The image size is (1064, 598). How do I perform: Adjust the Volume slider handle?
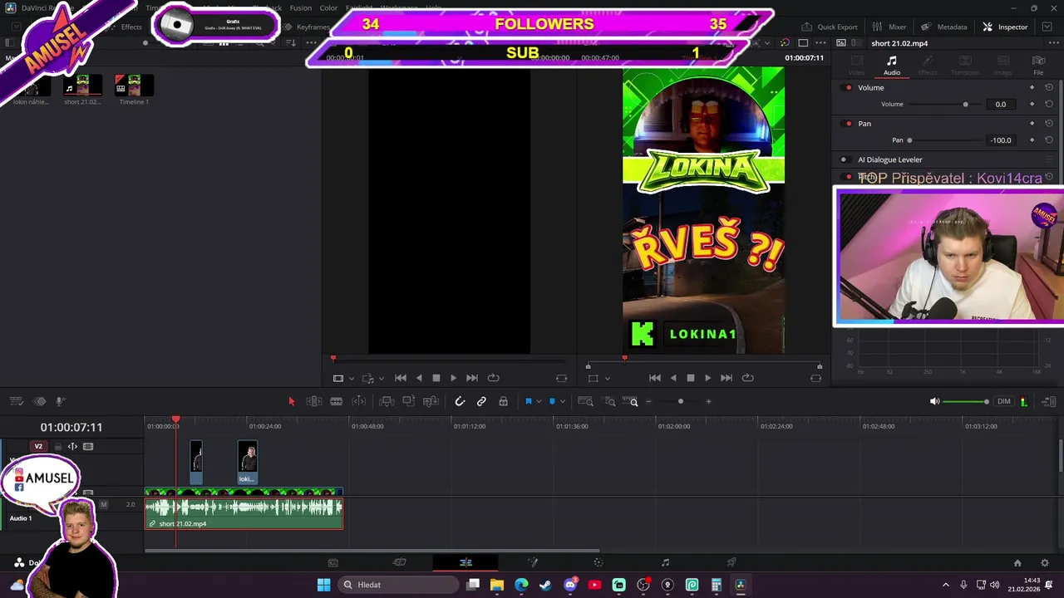(x=965, y=105)
